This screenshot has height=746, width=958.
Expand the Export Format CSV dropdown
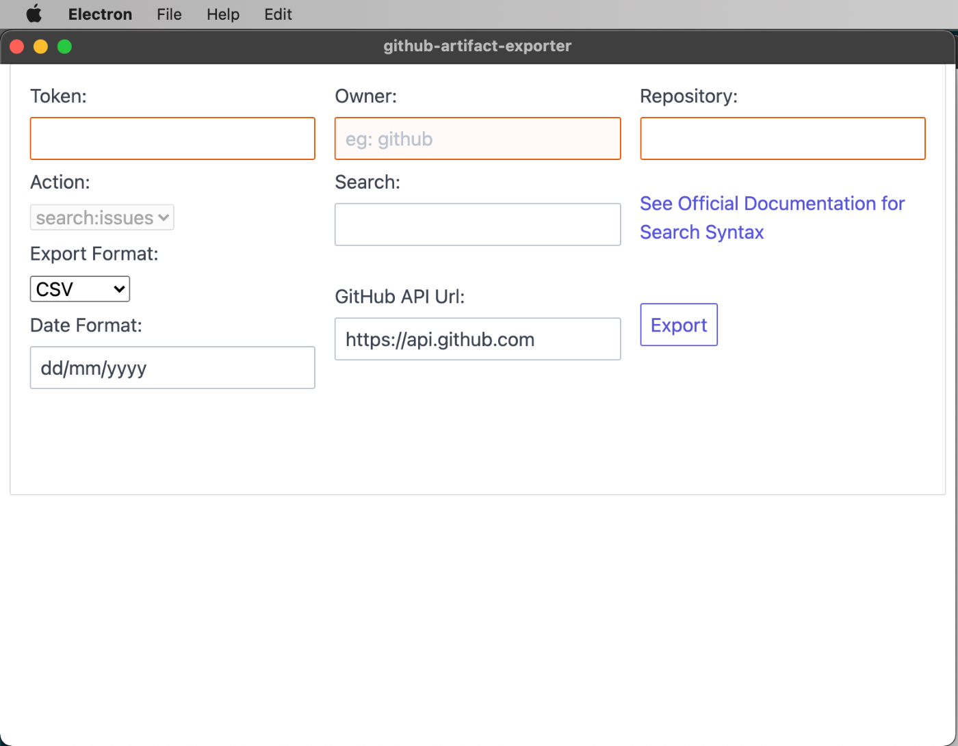pyautogui.click(x=80, y=289)
